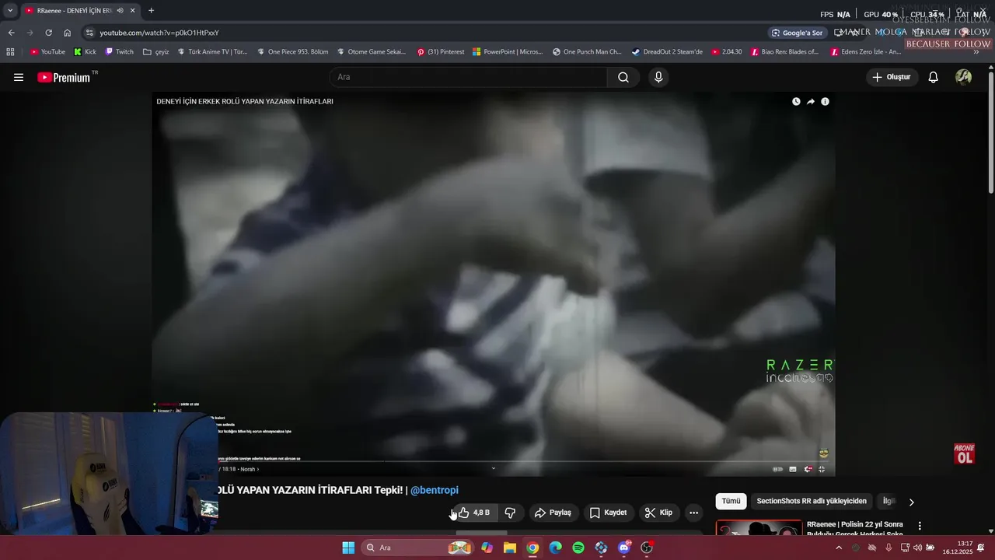The height and width of the screenshot is (560, 995).
Task: Reload the page with the browser refresh icon
Action: [48, 33]
